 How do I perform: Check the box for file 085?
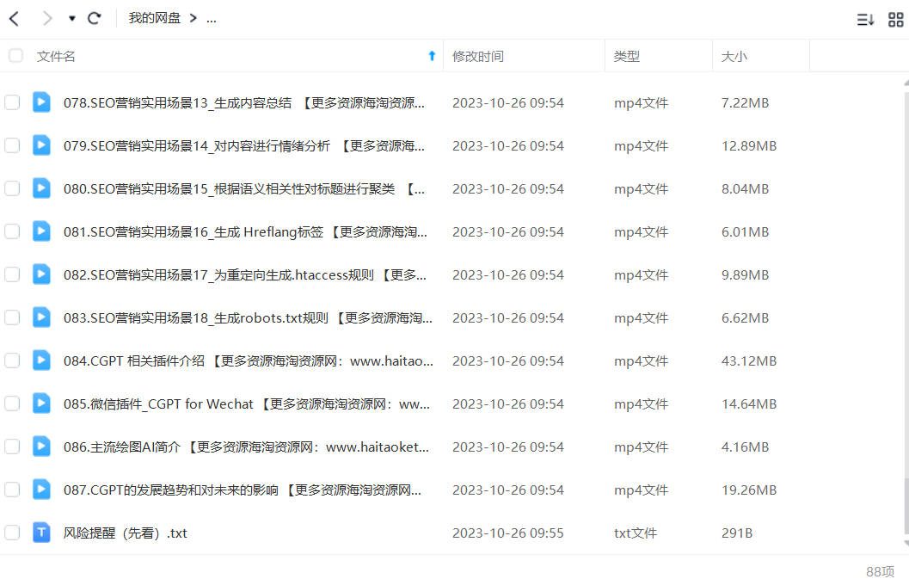coord(12,403)
